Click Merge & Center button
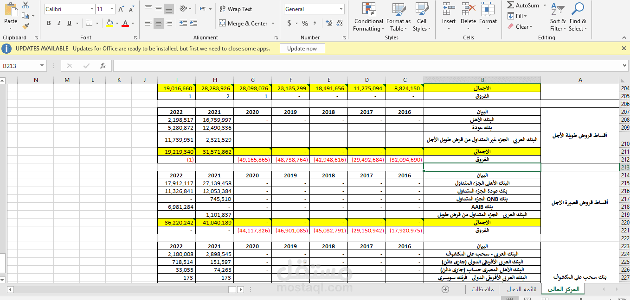630x300 pixels. (244, 24)
